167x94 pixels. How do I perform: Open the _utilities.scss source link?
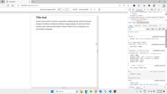click(x=158, y=37)
